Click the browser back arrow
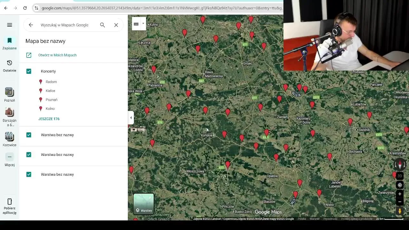This screenshot has height=230, width=409. coord(6,8)
